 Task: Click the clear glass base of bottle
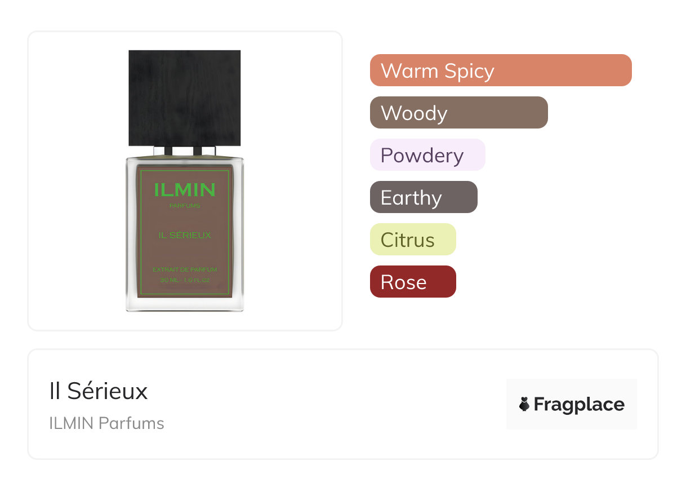184,304
